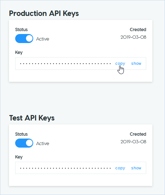Show the hidden Production API key
165x195 pixels.
click(x=136, y=63)
